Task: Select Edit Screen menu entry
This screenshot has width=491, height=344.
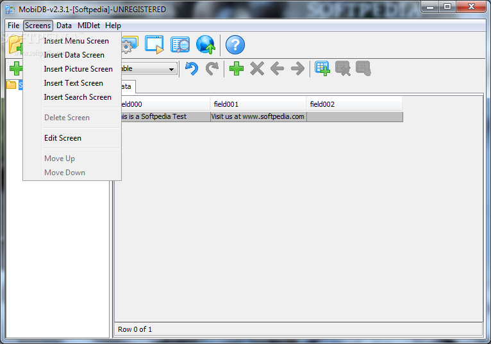Action: coord(63,138)
